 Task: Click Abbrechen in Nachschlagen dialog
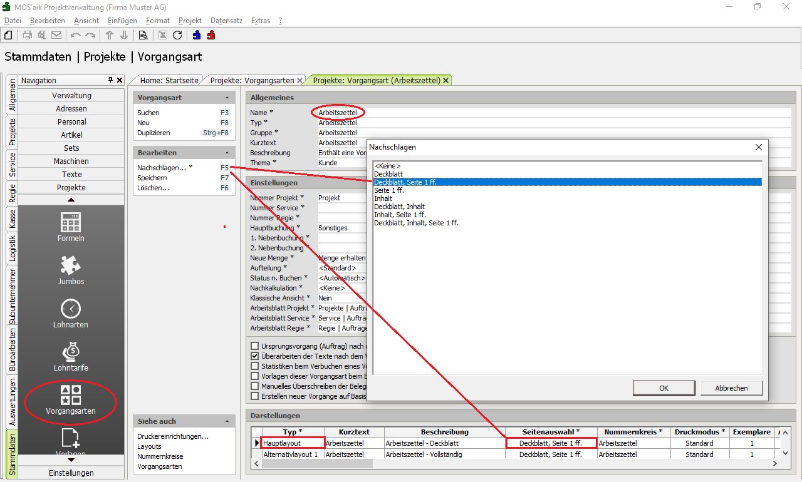point(731,388)
